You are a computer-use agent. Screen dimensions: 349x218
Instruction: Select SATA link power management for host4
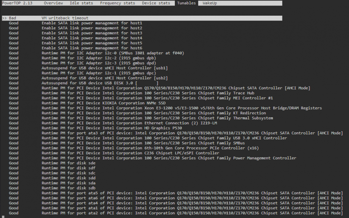92,38
